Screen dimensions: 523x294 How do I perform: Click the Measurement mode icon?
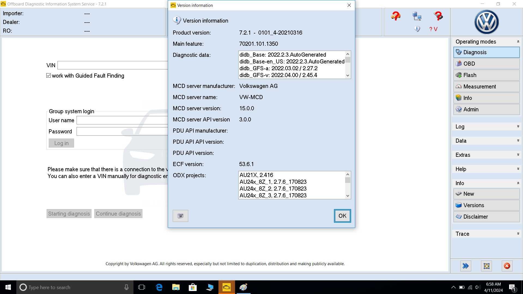pyautogui.click(x=458, y=87)
